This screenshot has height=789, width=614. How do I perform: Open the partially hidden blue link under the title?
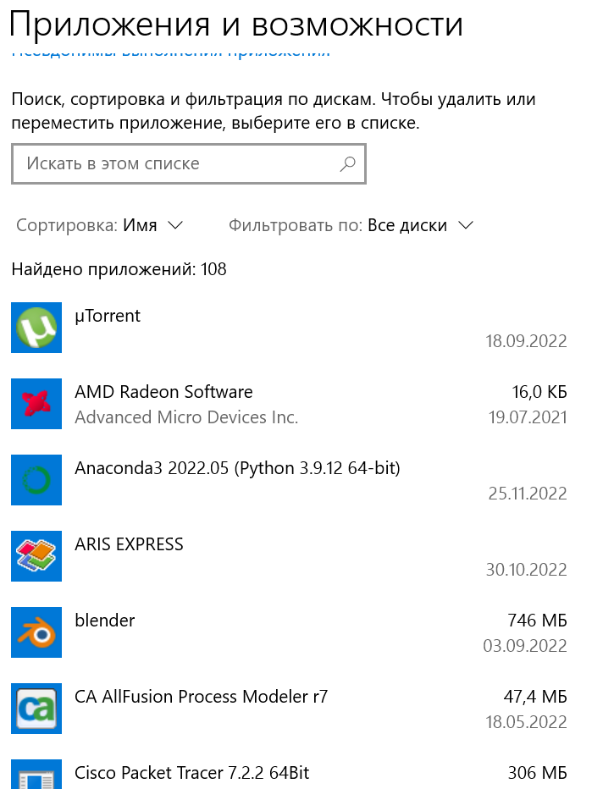tap(170, 52)
